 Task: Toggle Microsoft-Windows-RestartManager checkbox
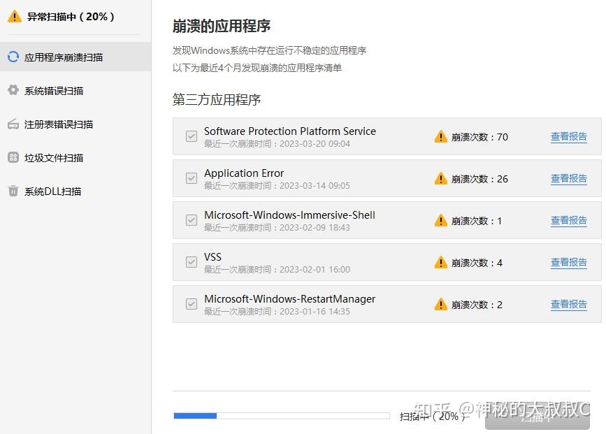click(191, 305)
